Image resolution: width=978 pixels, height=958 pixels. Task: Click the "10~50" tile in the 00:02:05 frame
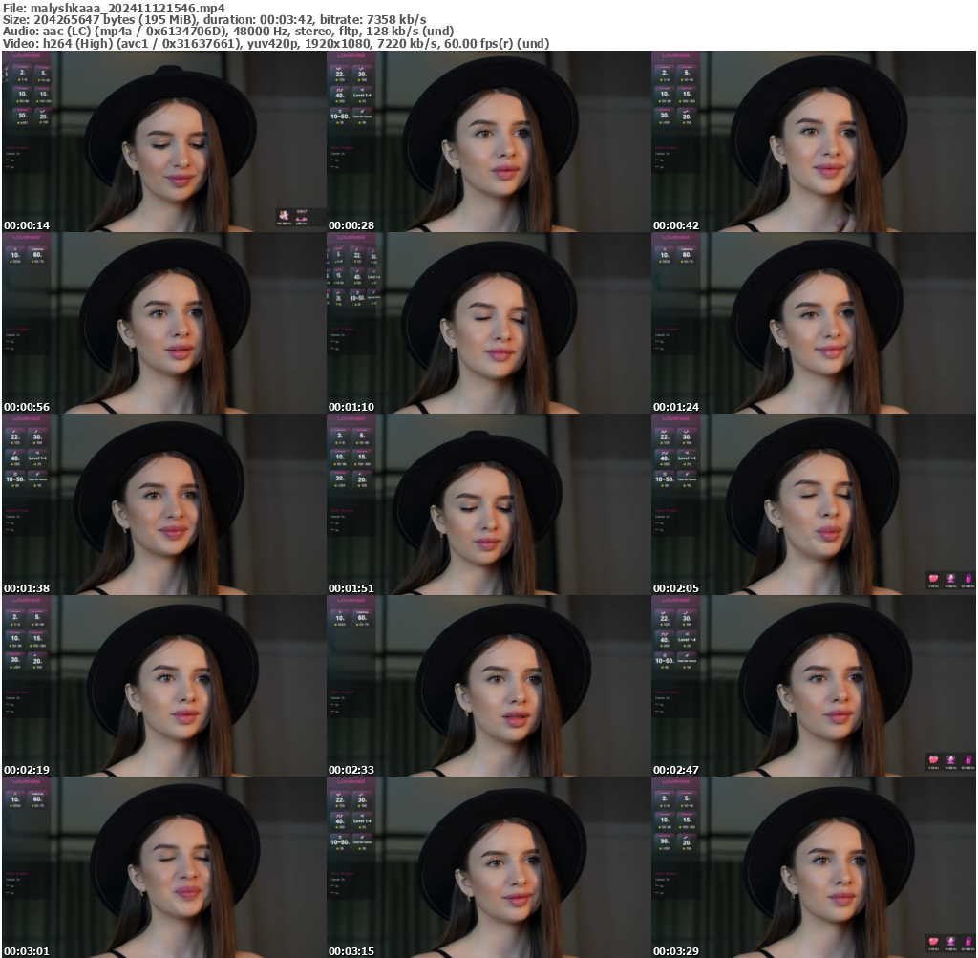click(x=665, y=478)
